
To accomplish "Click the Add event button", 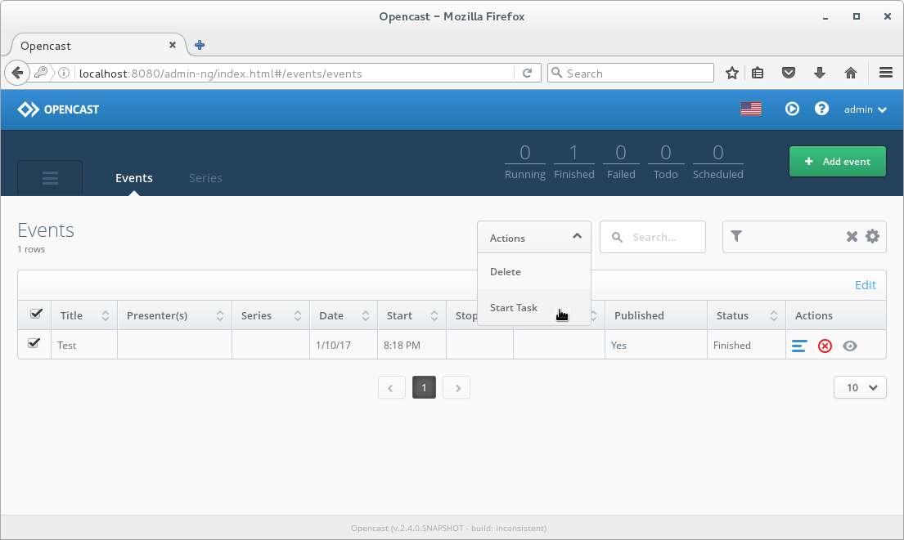I will (x=837, y=161).
